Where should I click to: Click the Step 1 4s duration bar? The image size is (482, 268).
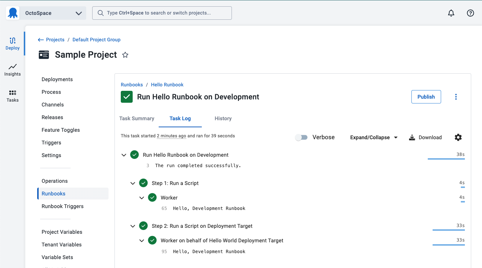[463, 187]
